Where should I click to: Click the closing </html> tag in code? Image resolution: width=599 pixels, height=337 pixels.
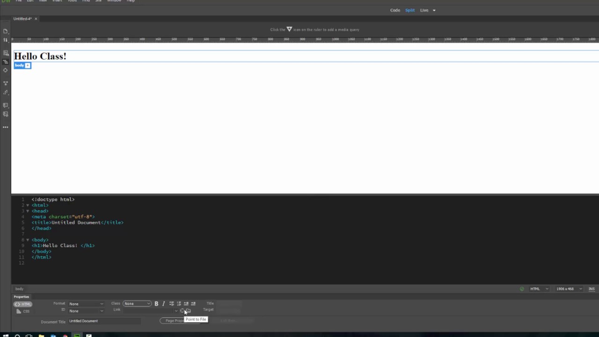pos(42,257)
